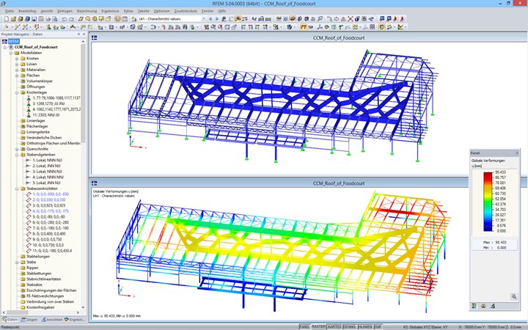Select Lokal; NNN NJJ hinge item 1
The image size is (528, 330).
click(x=47, y=161)
